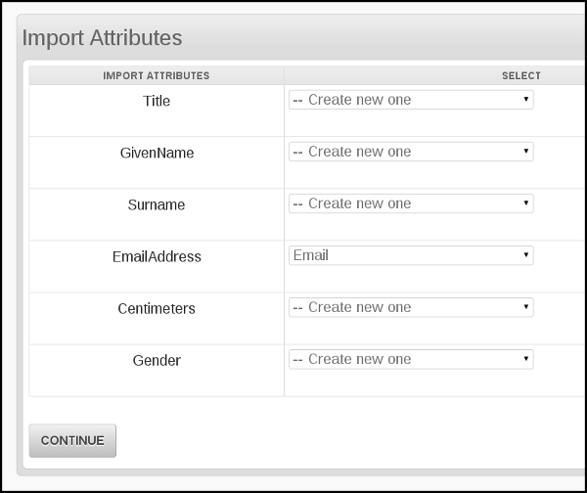587x493 pixels.
Task: Click the Surname attribute label
Action: point(157,204)
